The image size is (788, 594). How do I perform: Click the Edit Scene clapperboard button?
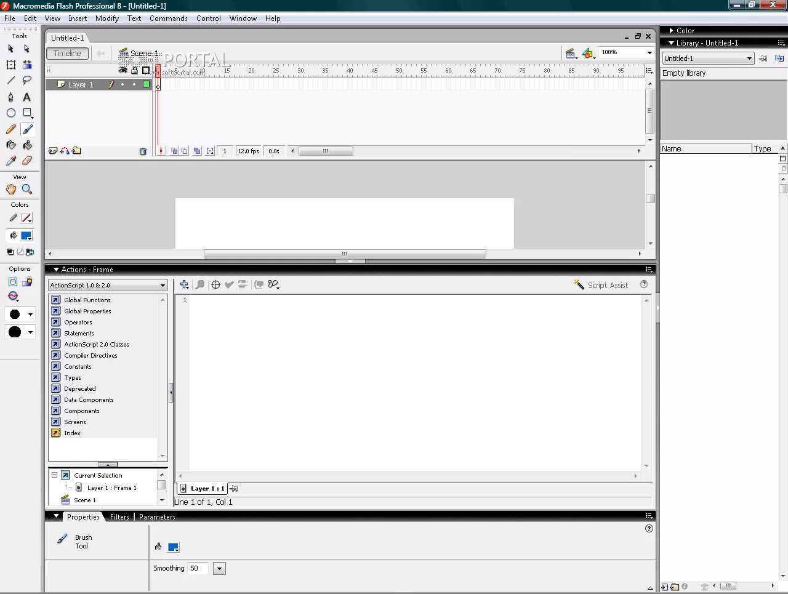coord(571,54)
